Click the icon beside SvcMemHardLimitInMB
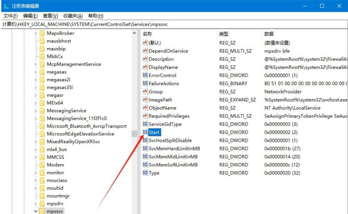The width and height of the screenshot is (348, 214). click(145, 148)
